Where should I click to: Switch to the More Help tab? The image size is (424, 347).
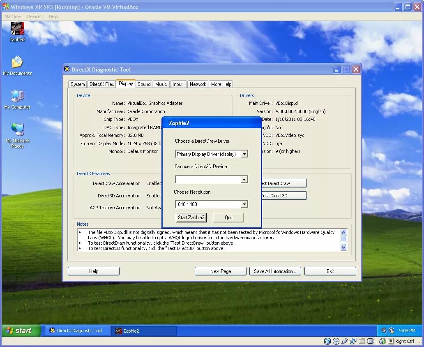[221, 84]
